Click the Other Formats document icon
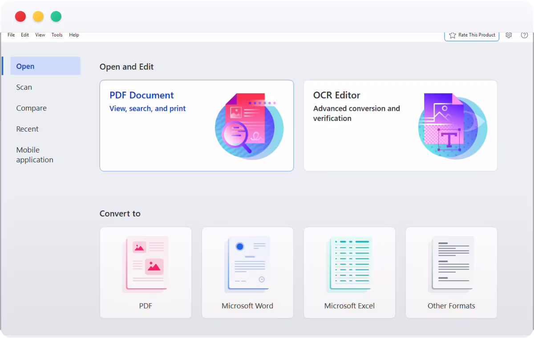The image size is (534, 338). 451,264
